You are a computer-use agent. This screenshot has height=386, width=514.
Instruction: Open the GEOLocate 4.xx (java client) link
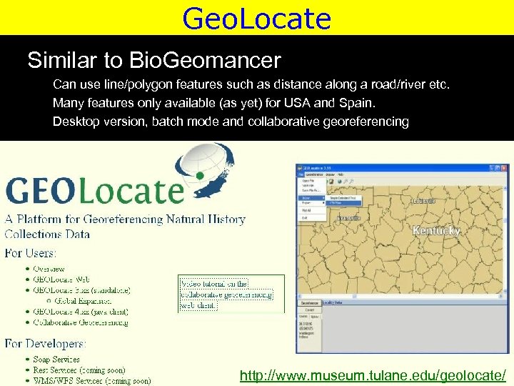[81, 312]
